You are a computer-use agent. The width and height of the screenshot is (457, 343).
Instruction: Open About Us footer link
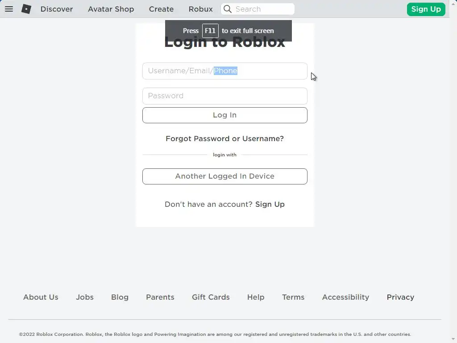point(41,297)
